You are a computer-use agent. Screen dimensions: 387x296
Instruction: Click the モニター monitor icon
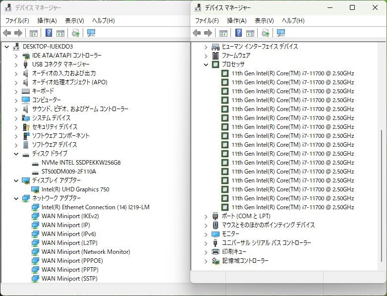(x=216, y=234)
